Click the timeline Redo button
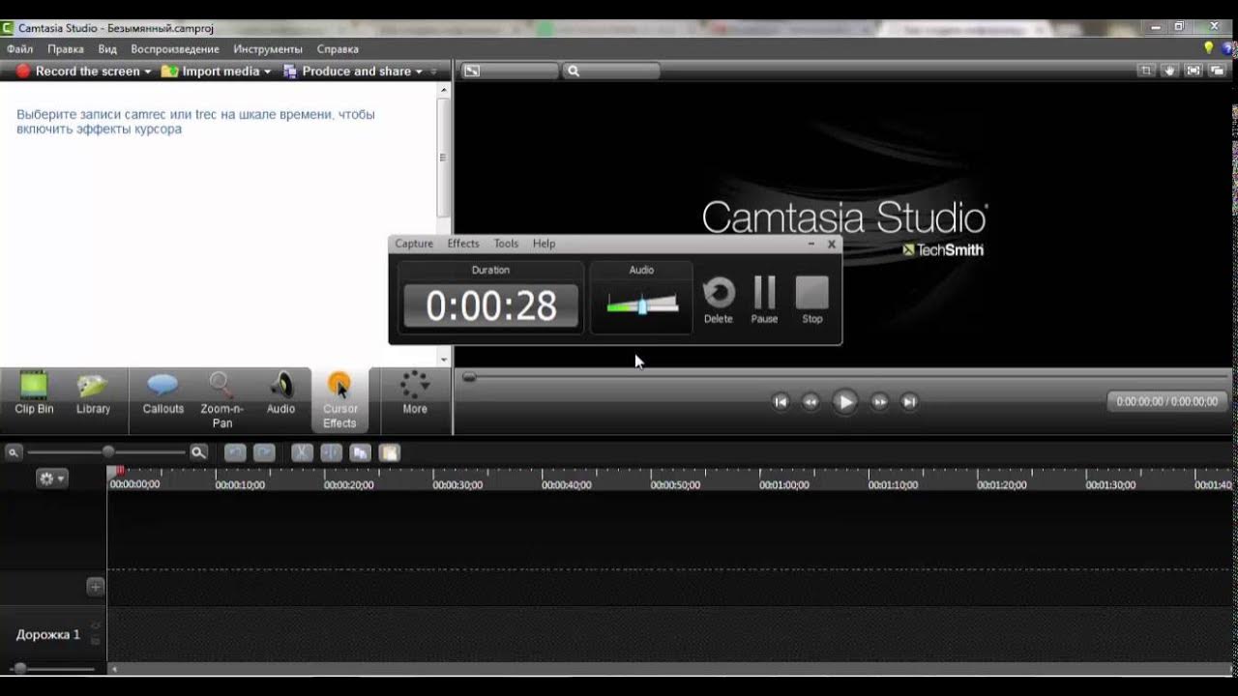Viewport: 1238px width, 696px height. [x=264, y=452]
